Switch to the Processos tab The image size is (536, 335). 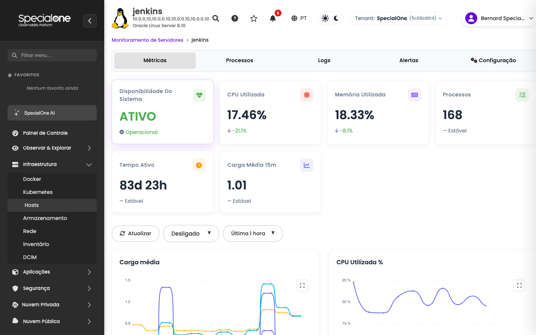click(x=240, y=60)
